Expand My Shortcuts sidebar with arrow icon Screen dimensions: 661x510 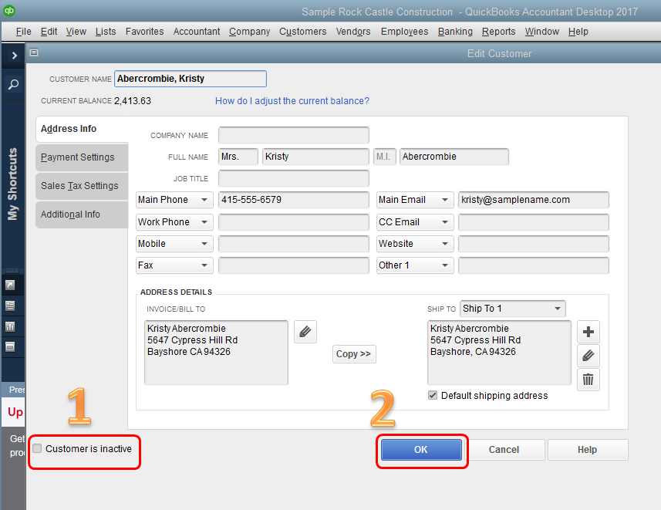pos(14,56)
